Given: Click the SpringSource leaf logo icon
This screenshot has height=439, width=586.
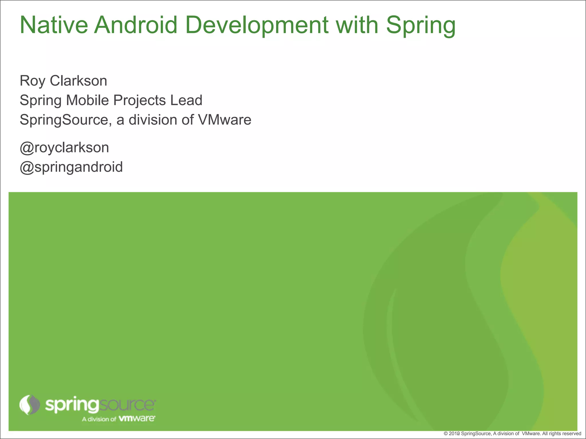Looking at the screenshot, I should pyautogui.click(x=30, y=405).
